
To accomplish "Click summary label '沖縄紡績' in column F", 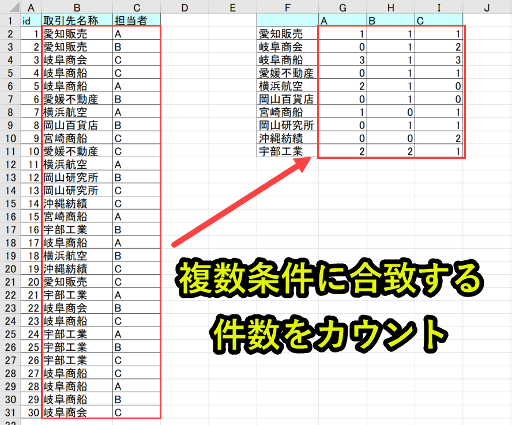I will point(288,138).
